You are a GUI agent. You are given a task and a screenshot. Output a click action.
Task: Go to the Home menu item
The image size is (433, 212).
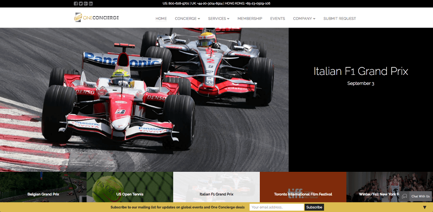161,19
